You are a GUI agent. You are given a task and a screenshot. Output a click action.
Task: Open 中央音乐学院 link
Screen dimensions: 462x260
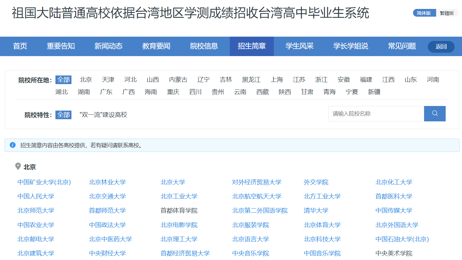[251, 254]
